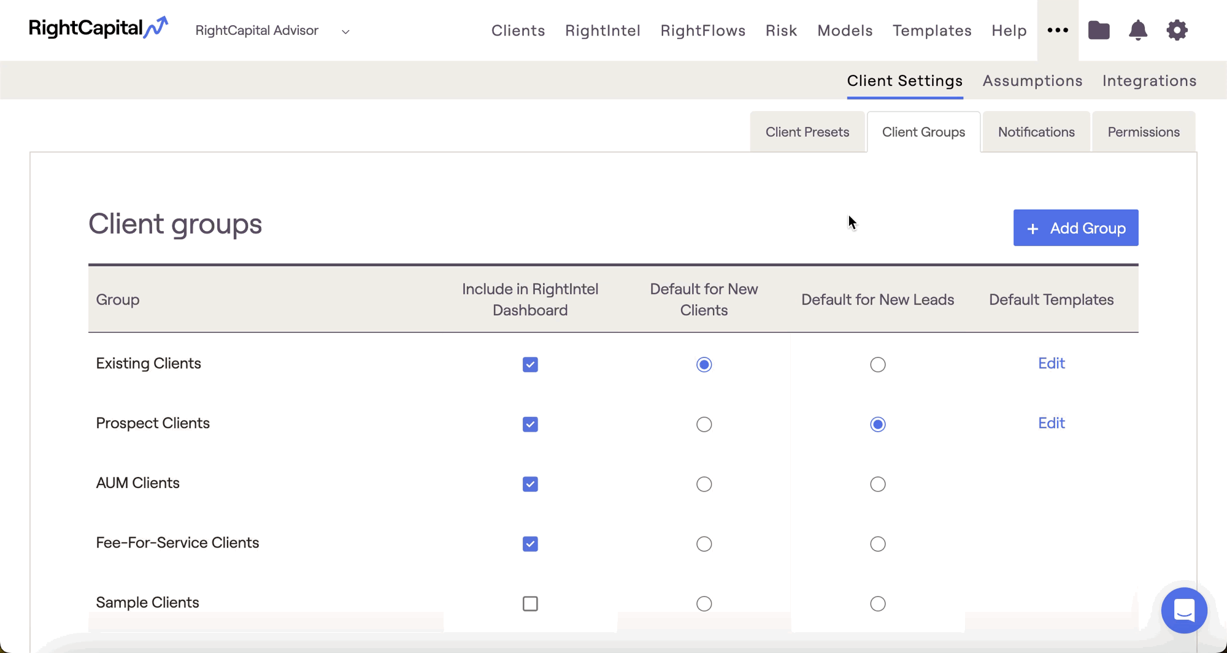Click the RightCapital logo
This screenshot has width=1227, height=653.
click(x=98, y=28)
